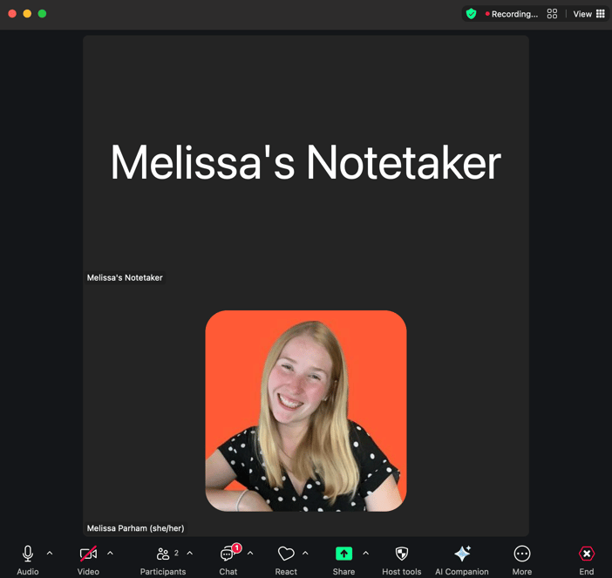612x578 pixels.
Task: Expand video options arrow next to Video
Action: click(x=110, y=554)
